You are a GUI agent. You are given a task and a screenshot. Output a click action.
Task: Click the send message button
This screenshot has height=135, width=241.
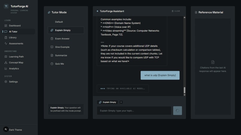pyautogui.click(x=178, y=111)
